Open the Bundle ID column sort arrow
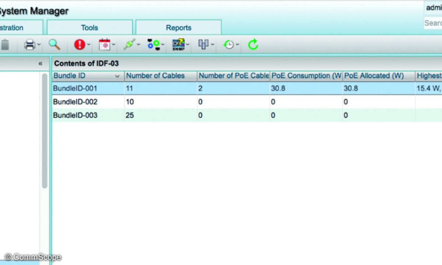The width and height of the screenshot is (442, 265). (x=117, y=76)
